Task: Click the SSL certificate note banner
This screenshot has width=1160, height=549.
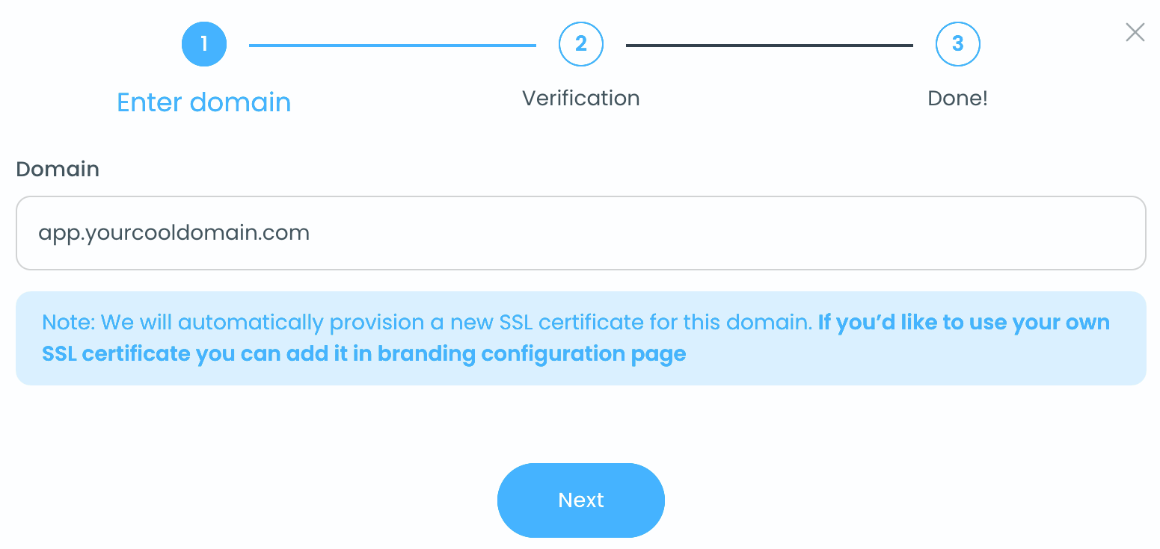Action: pyautogui.click(x=581, y=338)
